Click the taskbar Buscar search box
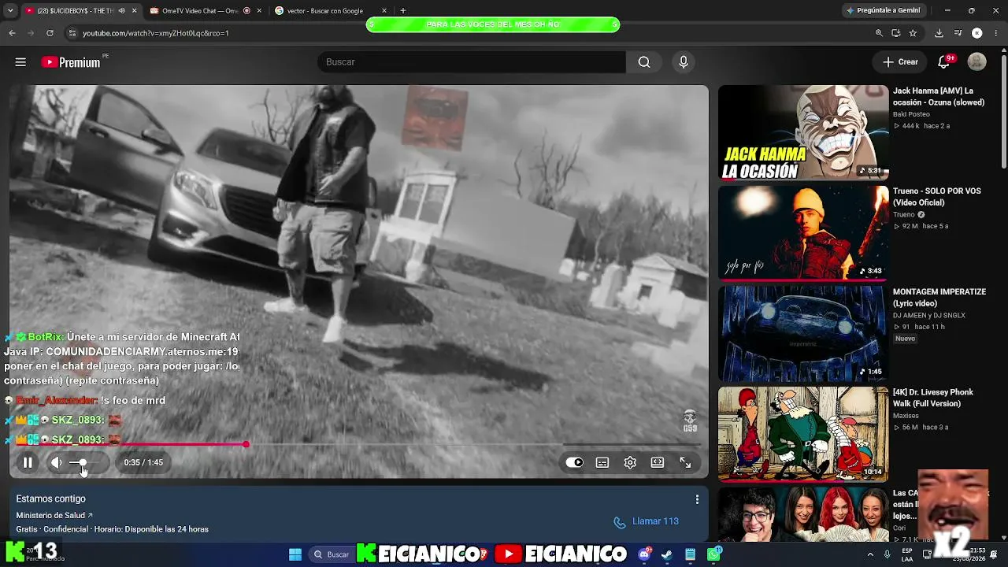Viewport: 1008px width, 567px height. pyautogui.click(x=331, y=554)
